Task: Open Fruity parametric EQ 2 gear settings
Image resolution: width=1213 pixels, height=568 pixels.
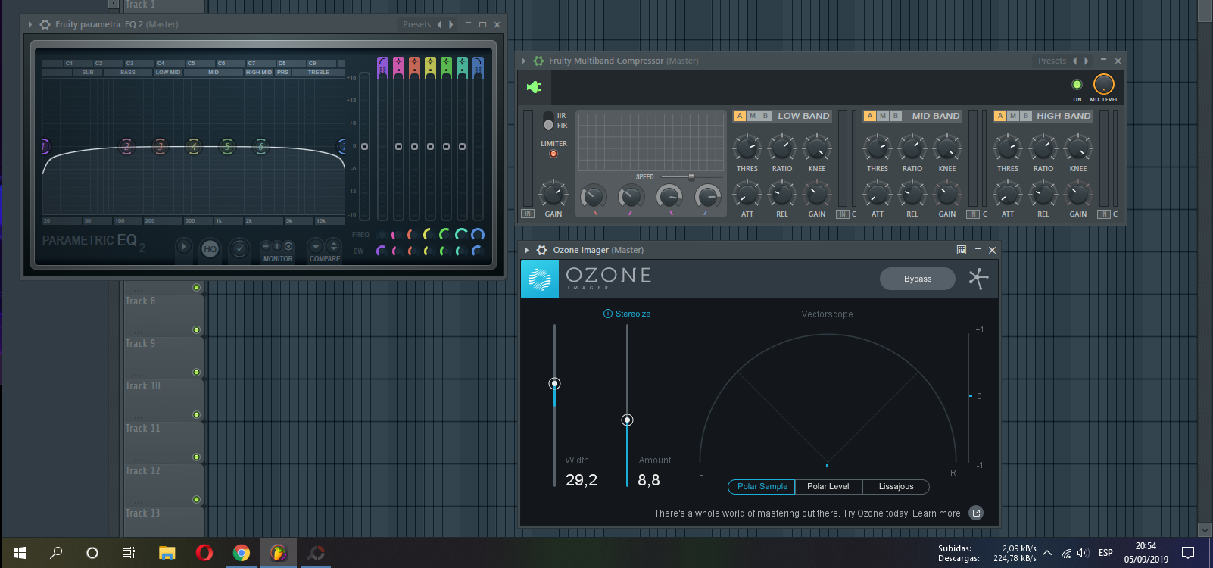Action: (x=45, y=24)
